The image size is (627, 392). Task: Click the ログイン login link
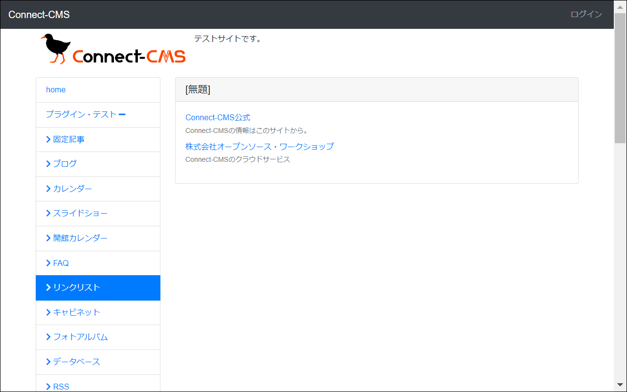coord(586,14)
